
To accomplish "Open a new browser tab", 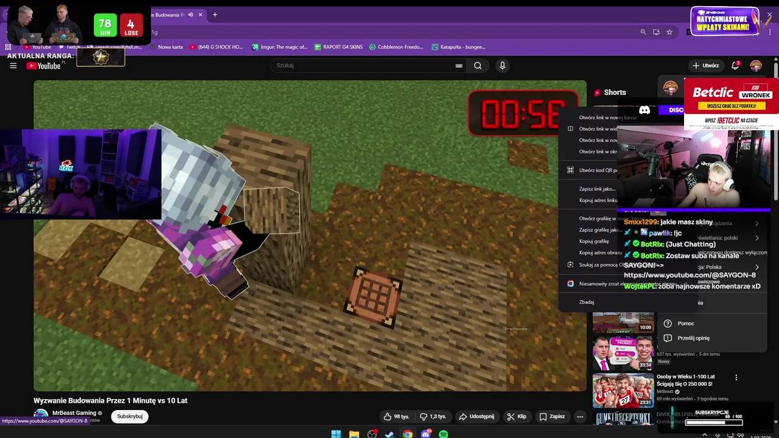I will click(214, 15).
